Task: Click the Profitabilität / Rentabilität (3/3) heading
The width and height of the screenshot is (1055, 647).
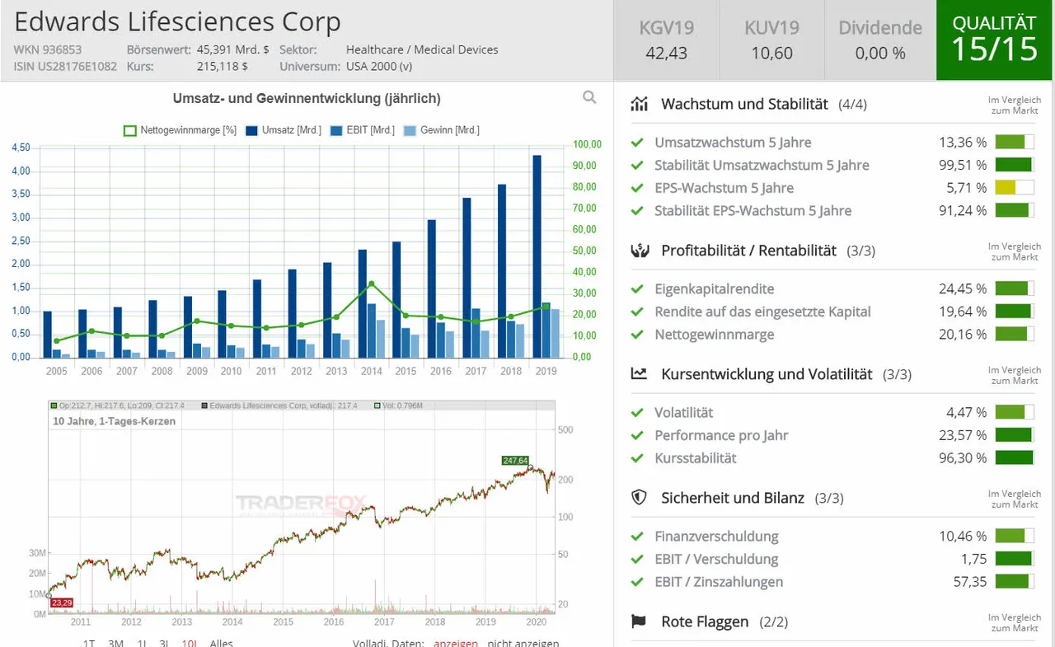Action: (768, 251)
